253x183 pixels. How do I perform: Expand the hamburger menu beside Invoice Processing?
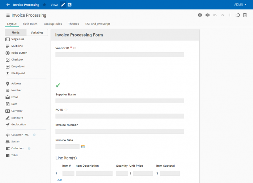click(x=8, y=15)
